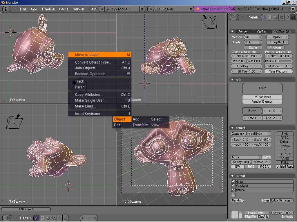This screenshot has height=222, width=297.
Task: Select the Object context icon in bottom Panels header
Action: [54, 218]
